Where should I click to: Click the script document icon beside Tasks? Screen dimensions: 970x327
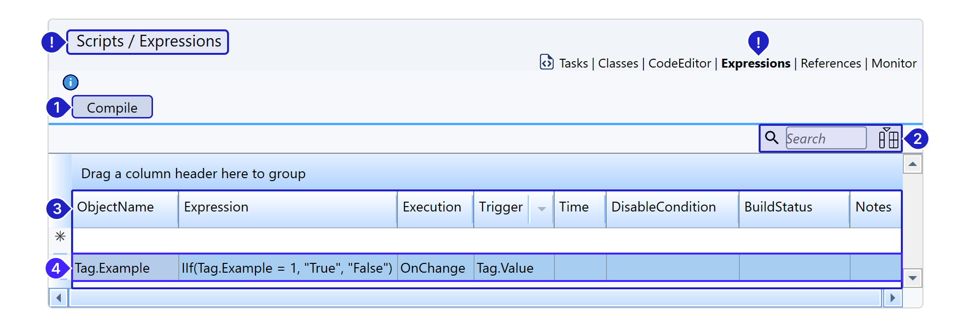546,62
